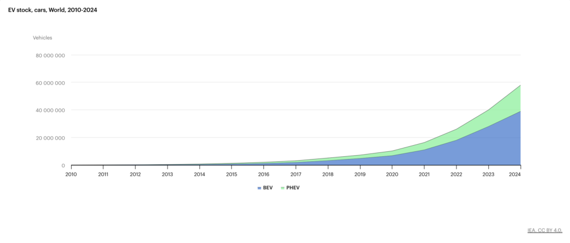The image size is (570, 243).
Task: Click the 2013 x-axis label
Action: pos(168,175)
